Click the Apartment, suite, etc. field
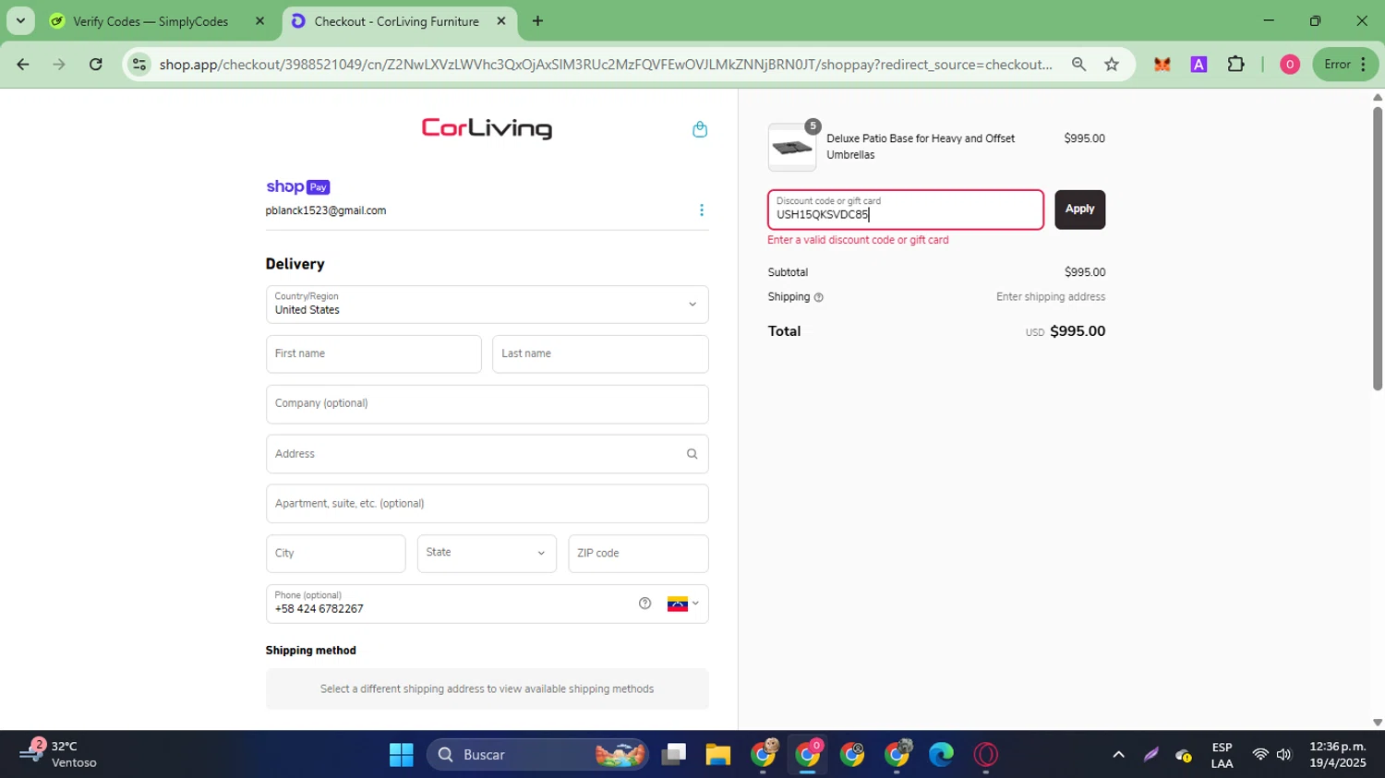1385x778 pixels. (487, 504)
